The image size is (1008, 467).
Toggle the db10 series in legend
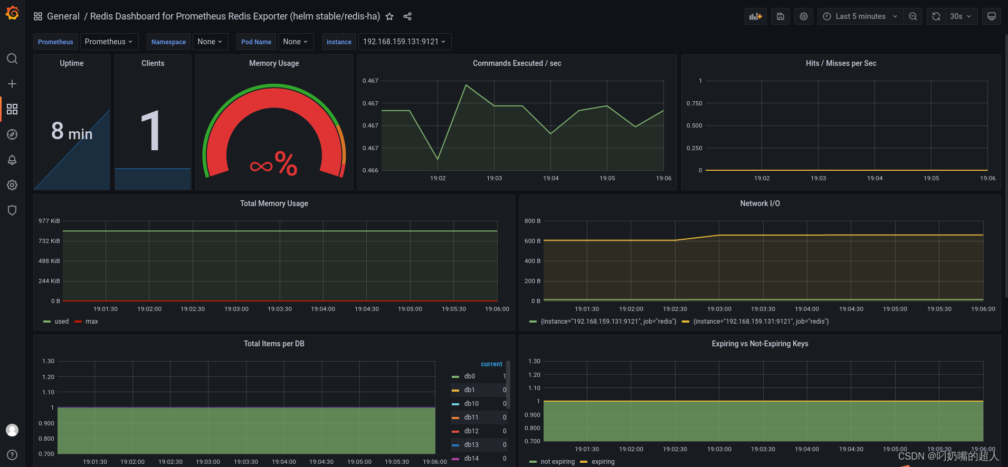[471, 404]
